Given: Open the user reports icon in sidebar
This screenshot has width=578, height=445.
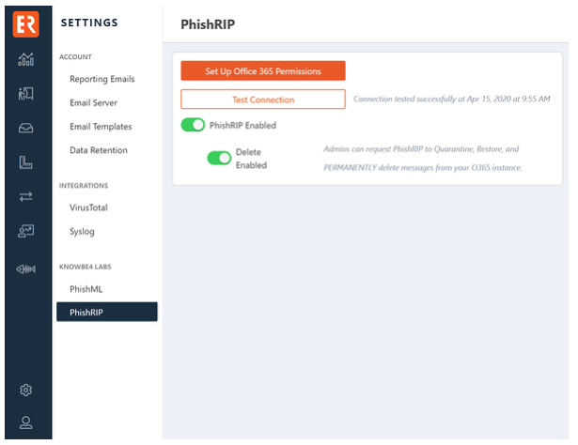Looking at the screenshot, I should click(25, 231).
